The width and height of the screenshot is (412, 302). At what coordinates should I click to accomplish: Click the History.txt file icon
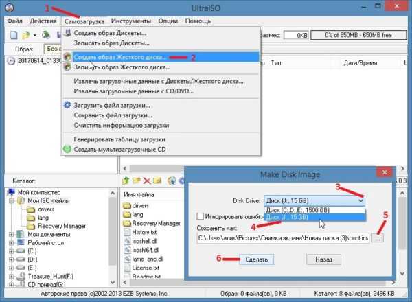pos(128,232)
